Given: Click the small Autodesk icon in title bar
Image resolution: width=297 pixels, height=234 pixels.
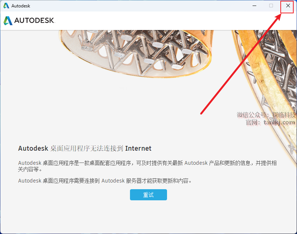Looking at the screenshot, I should click(6, 6).
